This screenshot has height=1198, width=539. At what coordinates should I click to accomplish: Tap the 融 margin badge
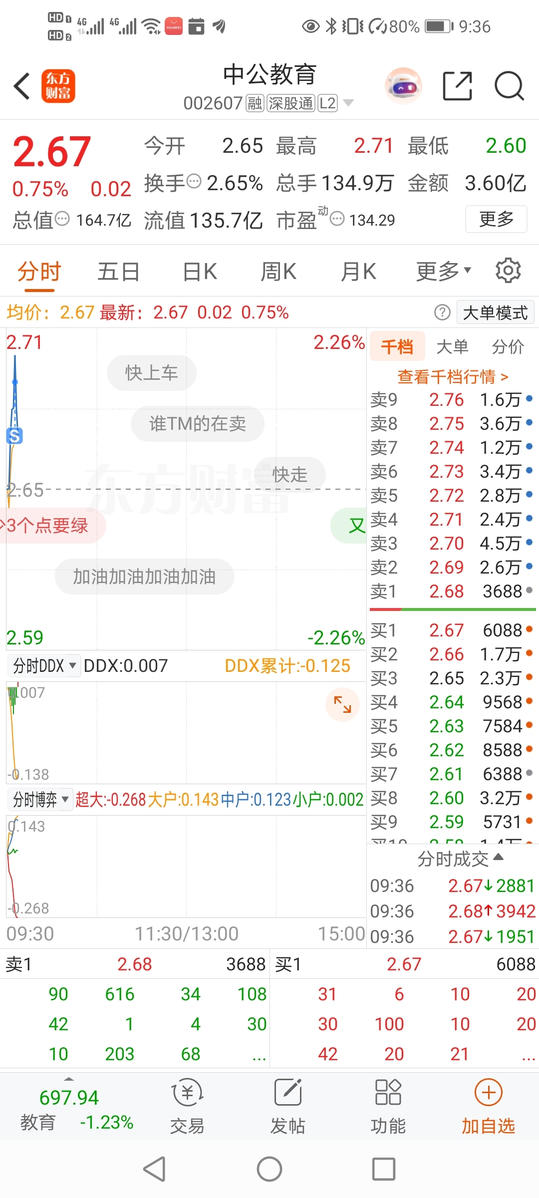[255, 103]
